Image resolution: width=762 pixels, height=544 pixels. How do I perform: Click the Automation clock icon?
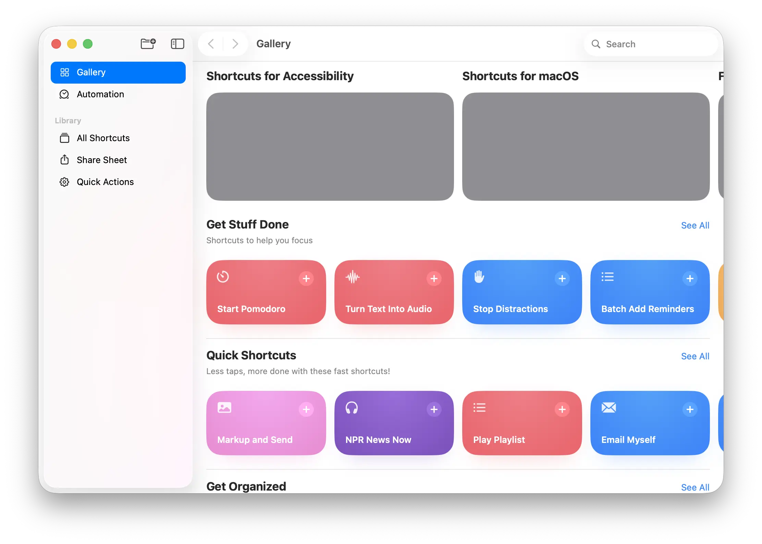64,94
